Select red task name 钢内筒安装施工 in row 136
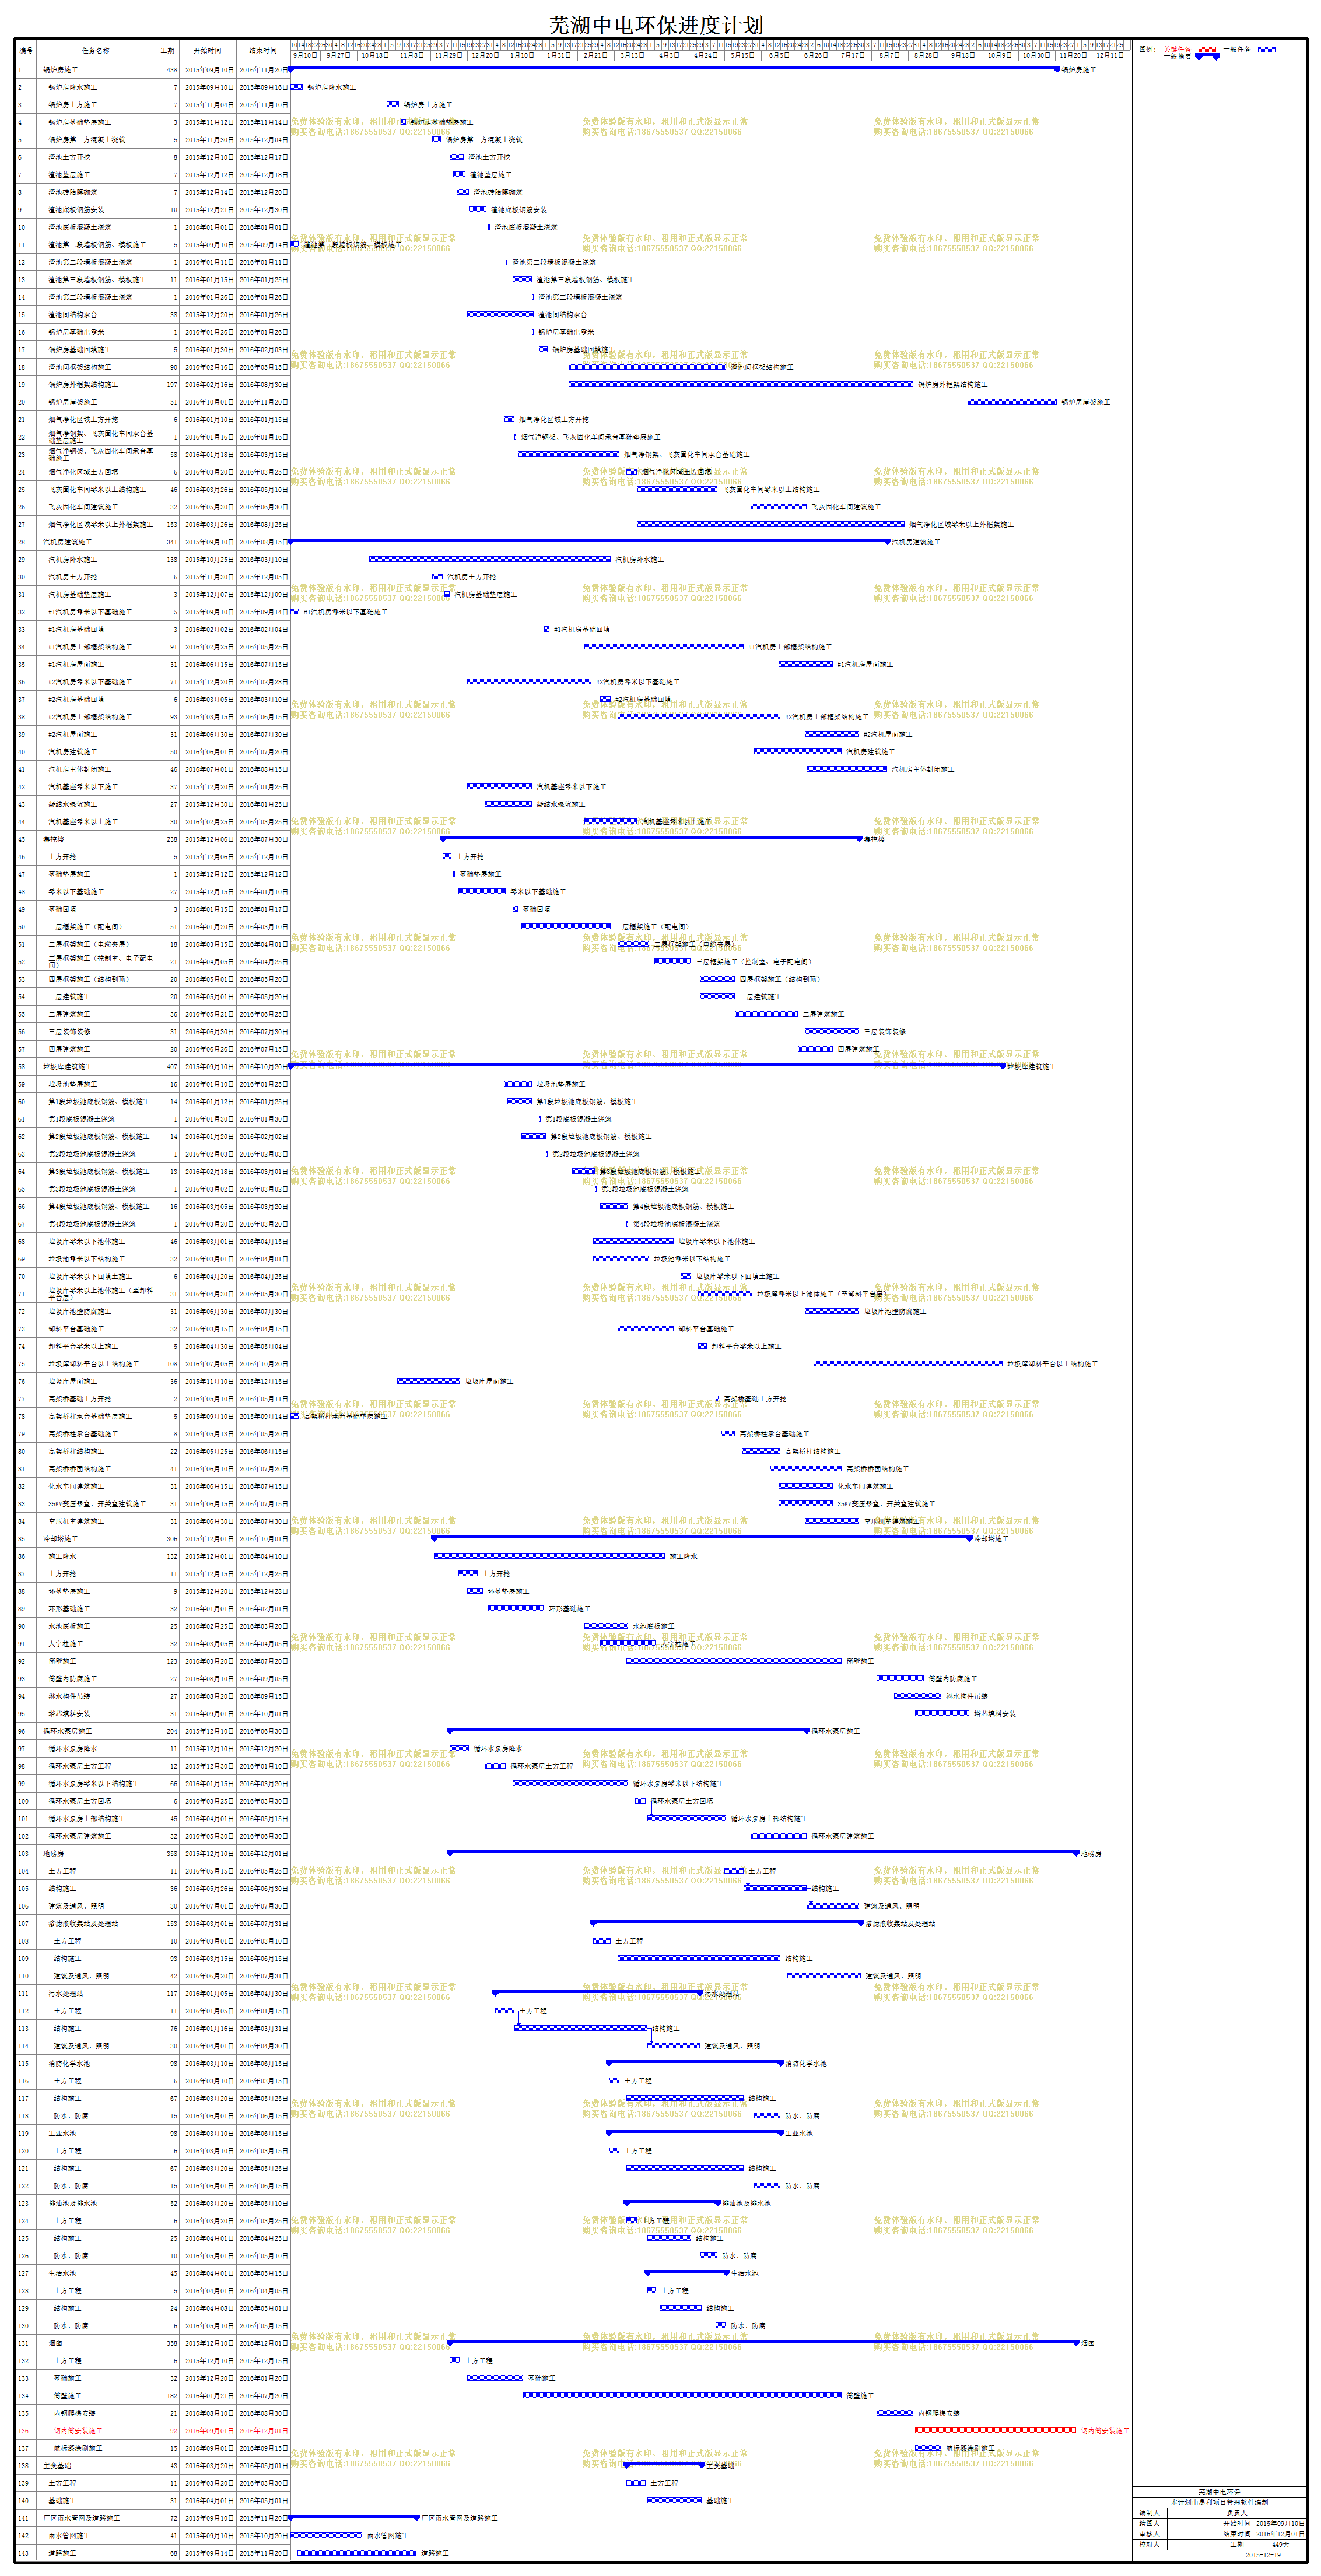The image size is (1321, 2576). 78,2431
